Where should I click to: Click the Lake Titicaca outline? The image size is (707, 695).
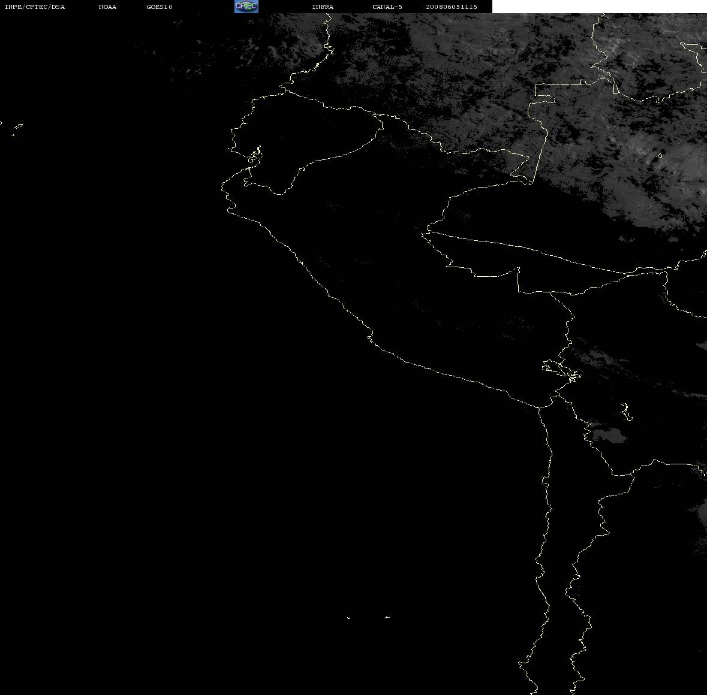pos(561,371)
